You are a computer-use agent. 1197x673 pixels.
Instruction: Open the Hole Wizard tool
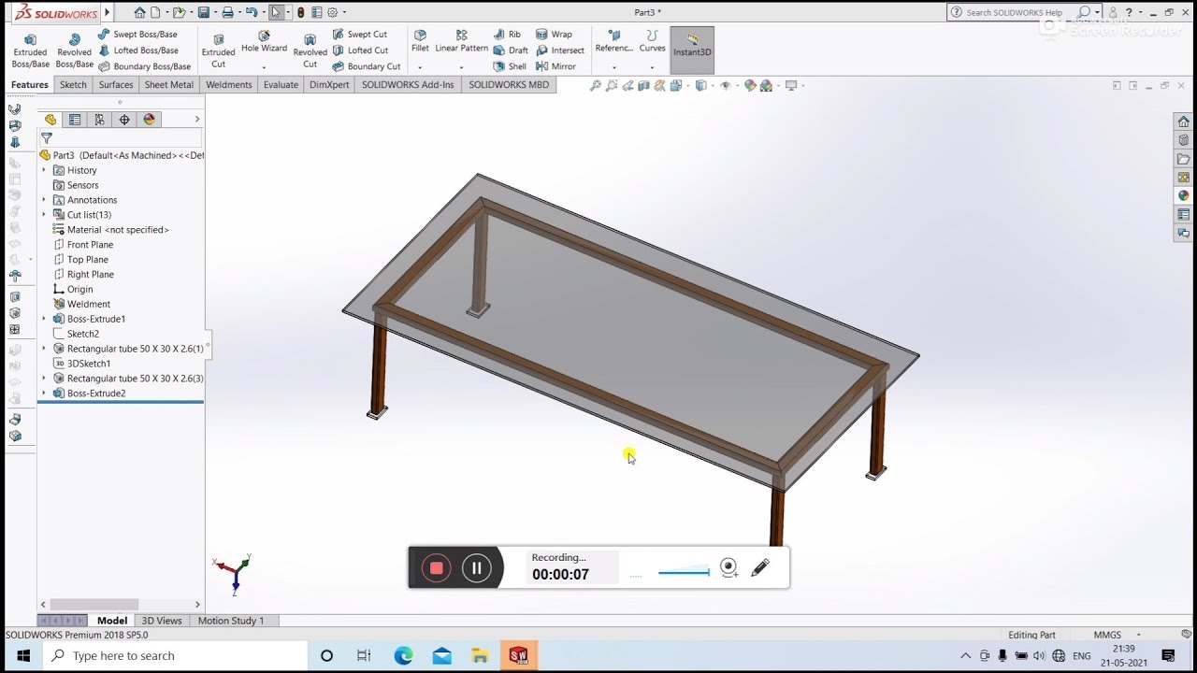click(x=264, y=43)
